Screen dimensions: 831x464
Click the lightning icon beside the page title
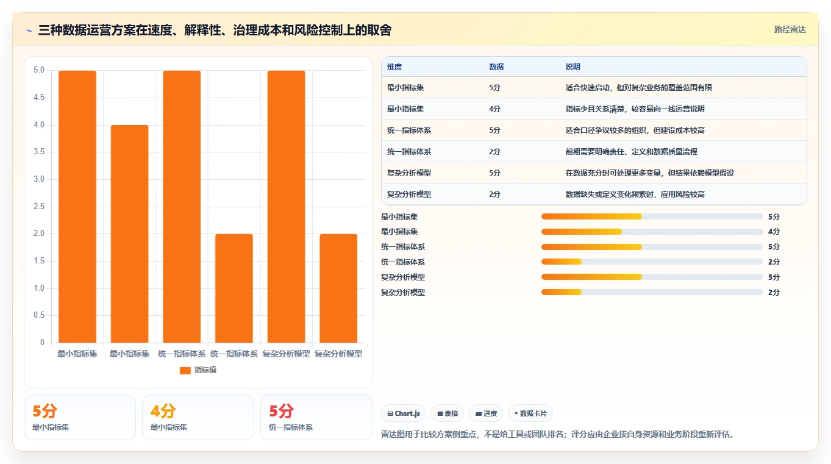click(29, 30)
